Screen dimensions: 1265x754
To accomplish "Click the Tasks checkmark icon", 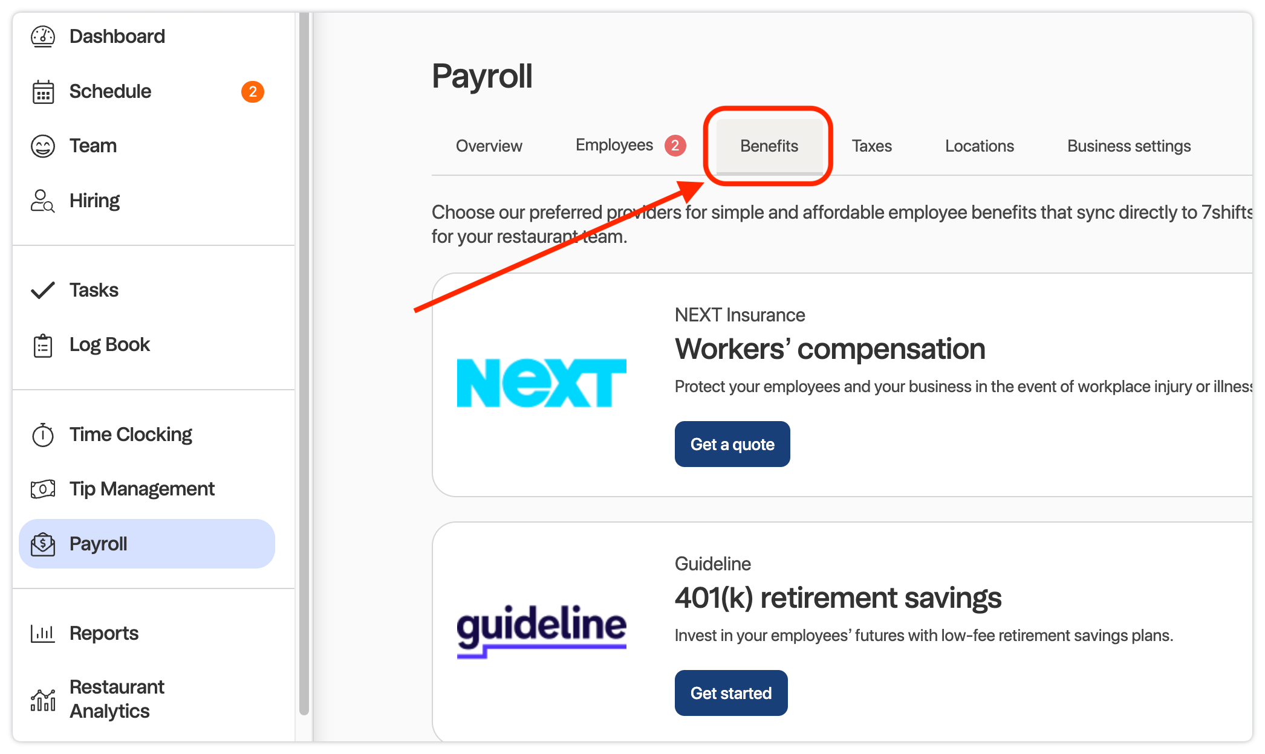I will [43, 291].
